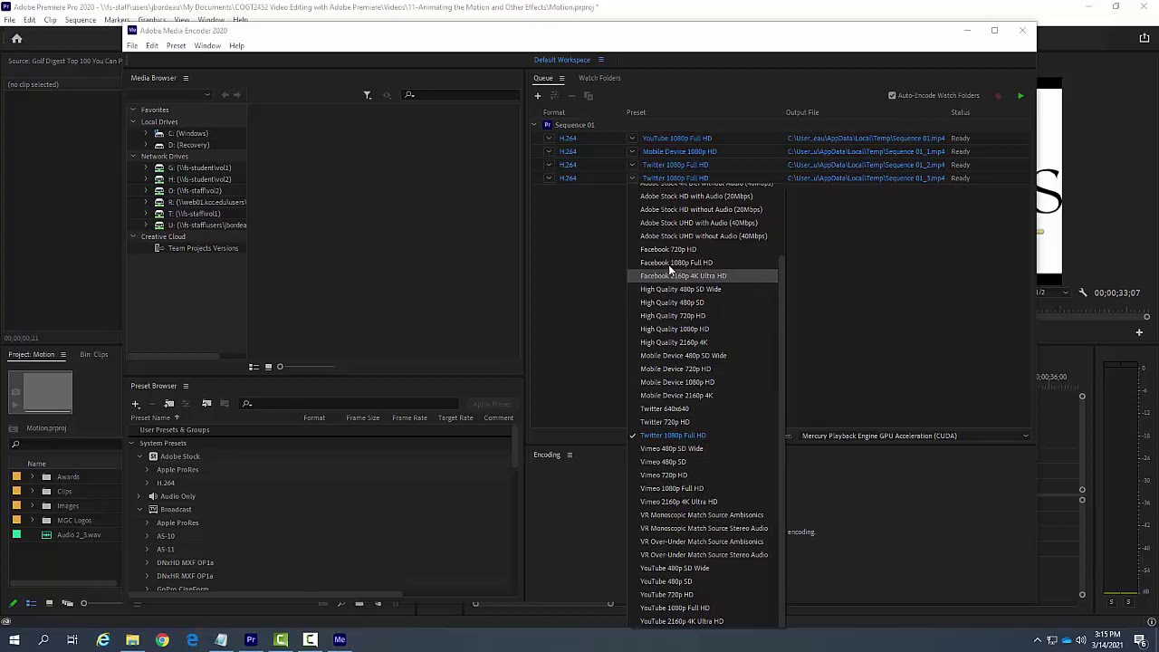Screen dimensions: 1159x652
Task: Collapse the System Presets group
Action: [x=132, y=444]
